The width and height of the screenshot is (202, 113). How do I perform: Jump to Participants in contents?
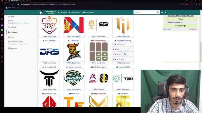pos(13,32)
